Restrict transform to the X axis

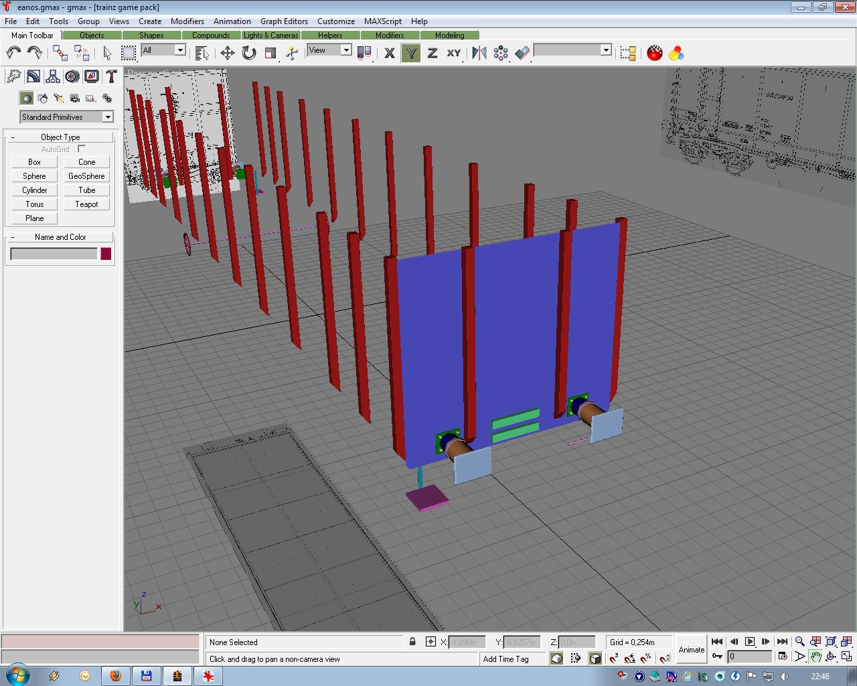tap(390, 53)
